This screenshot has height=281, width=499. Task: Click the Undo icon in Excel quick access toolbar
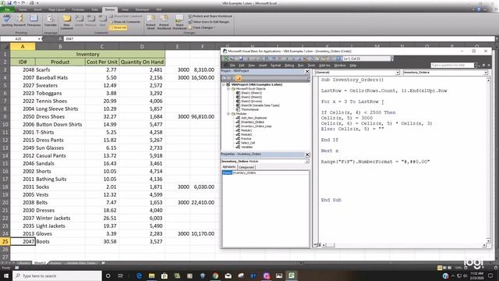click(16, 3)
